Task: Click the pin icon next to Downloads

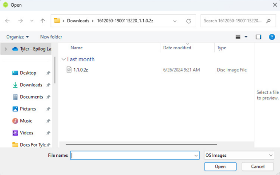Action: coord(48,85)
